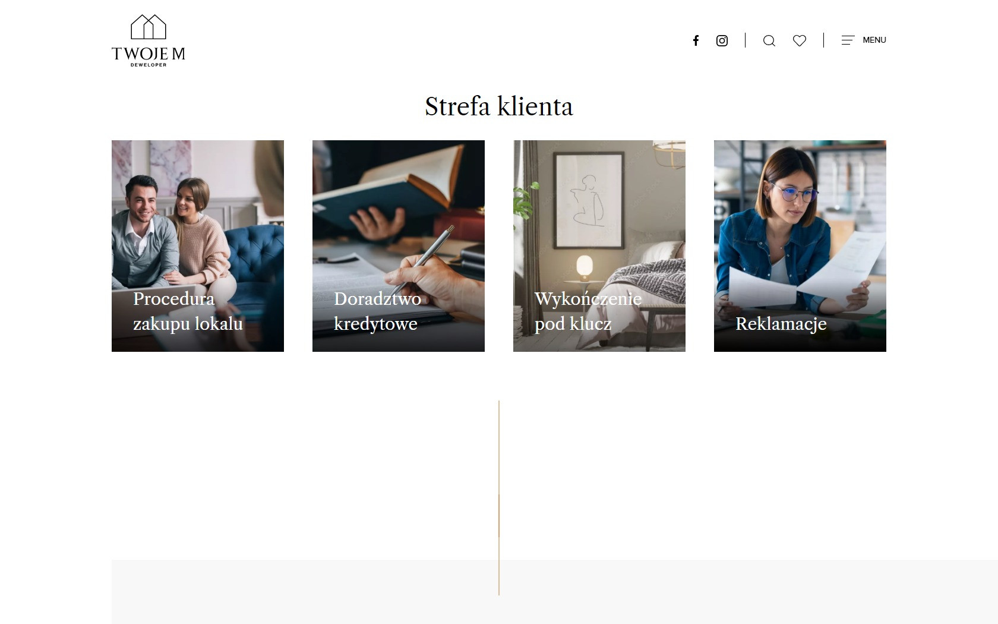Screen dimensions: 998x624
Task: Open favorites via the heart icon
Action: [x=800, y=40]
